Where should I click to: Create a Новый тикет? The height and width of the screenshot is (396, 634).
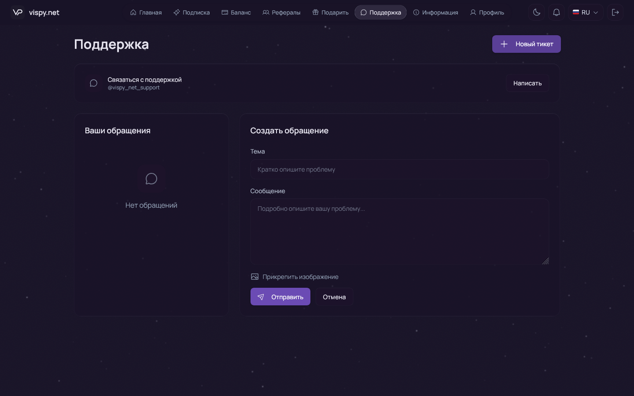pyautogui.click(x=527, y=44)
